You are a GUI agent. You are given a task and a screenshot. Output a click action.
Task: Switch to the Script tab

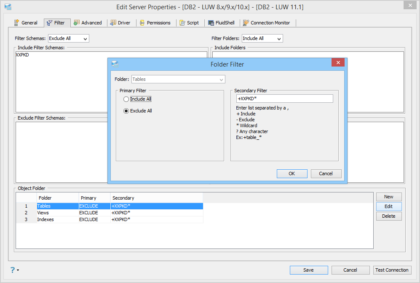tap(190, 23)
